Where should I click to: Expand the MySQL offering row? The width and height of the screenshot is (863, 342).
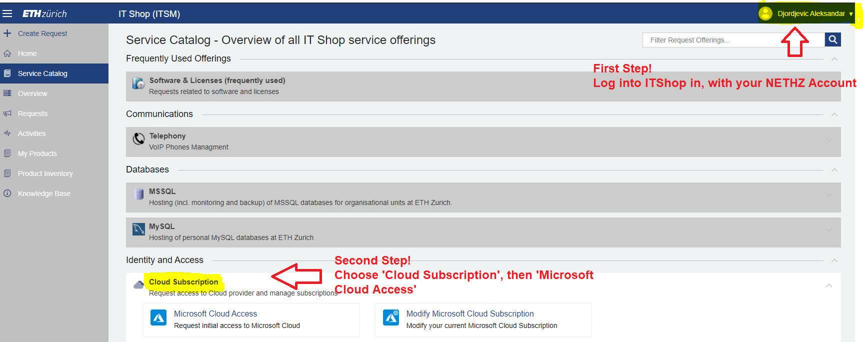(x=829, y=230)
